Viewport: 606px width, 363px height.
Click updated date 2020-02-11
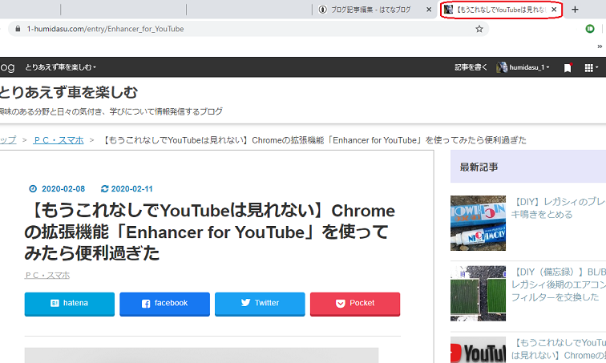click(127, 189)
